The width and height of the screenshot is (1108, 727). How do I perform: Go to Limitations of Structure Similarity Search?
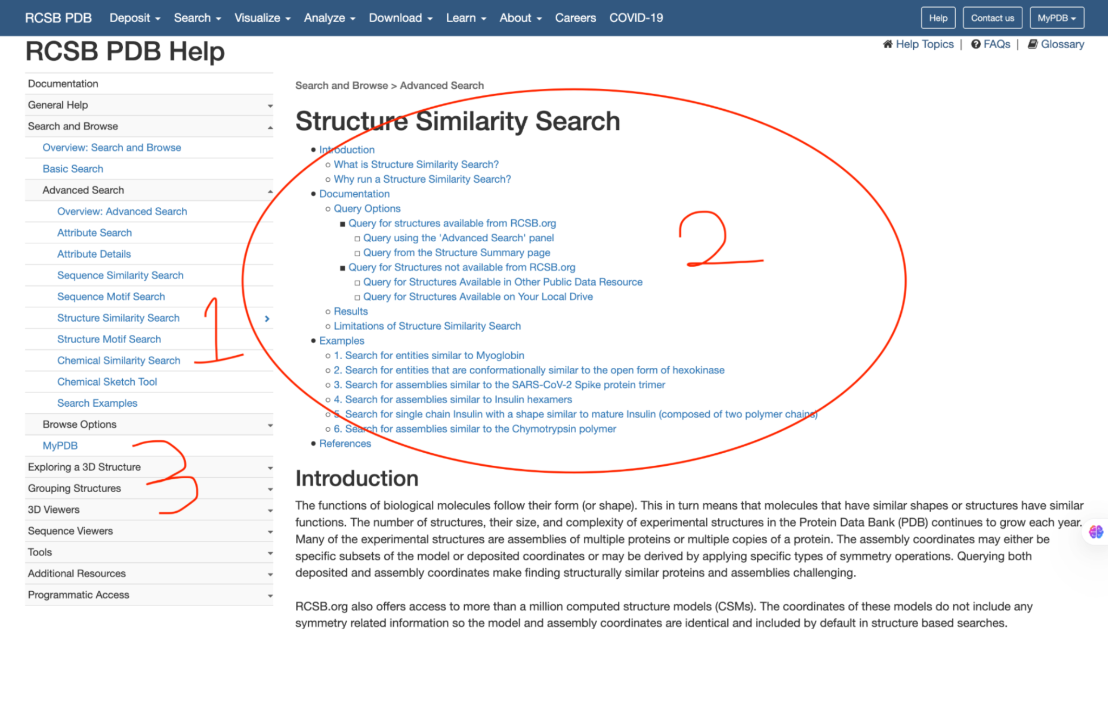point(427,326)
